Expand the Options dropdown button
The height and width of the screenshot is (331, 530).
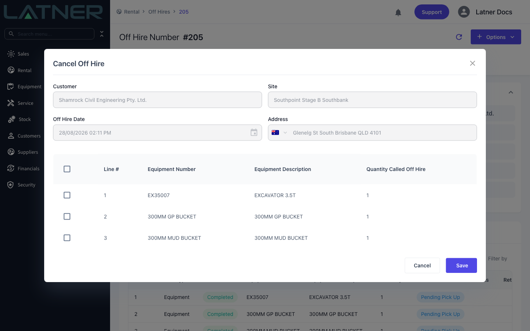coord(496,37)
